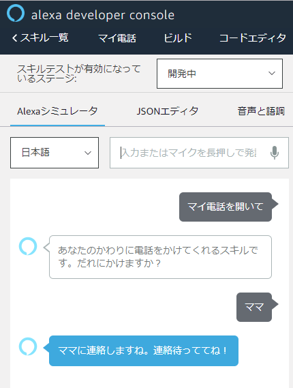The height and width of the screenshot is (388, 293).
Task: Click the chevron arrow in the 開発中 dropdown
Action: pyautogui.click(x=272, y=73)
